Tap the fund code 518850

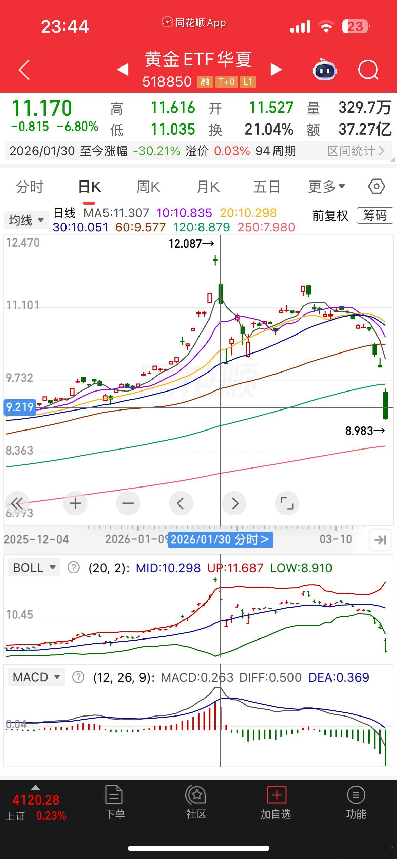click(167, 82)
